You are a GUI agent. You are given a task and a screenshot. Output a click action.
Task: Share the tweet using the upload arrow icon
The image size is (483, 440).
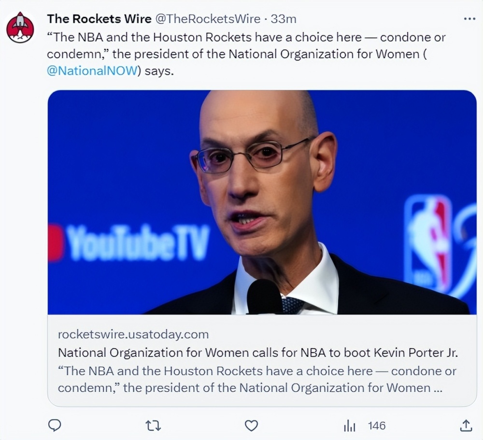coord(466,426)
